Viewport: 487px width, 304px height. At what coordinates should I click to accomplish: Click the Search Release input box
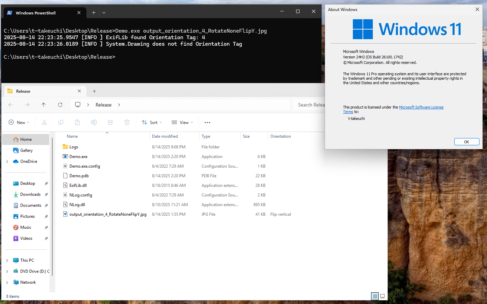pyautogui.click(x=309, y=105)
